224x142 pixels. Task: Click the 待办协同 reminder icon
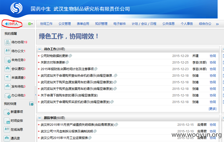7,42
